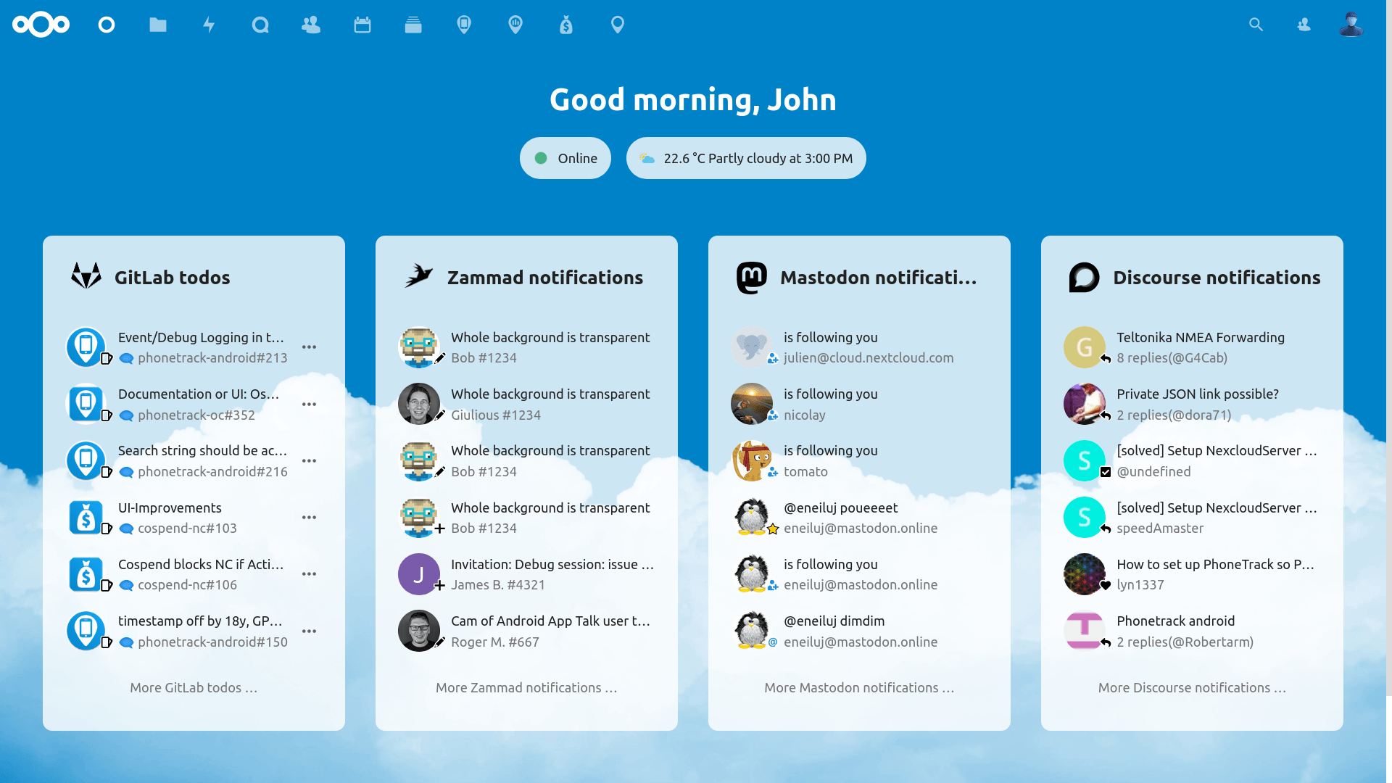
Task: Open options for Event/Debug Logging todo
Action: [x=310, y=347]
